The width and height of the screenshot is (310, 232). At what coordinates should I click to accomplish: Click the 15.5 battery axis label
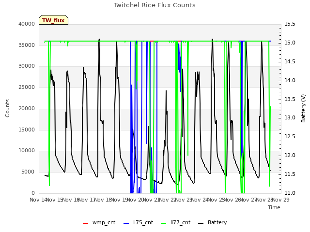pos(290,24)
